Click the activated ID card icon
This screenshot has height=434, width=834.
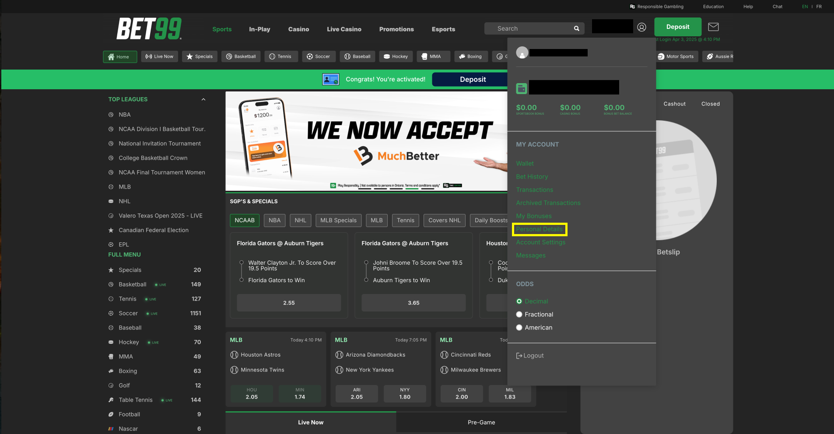(331, 80)
